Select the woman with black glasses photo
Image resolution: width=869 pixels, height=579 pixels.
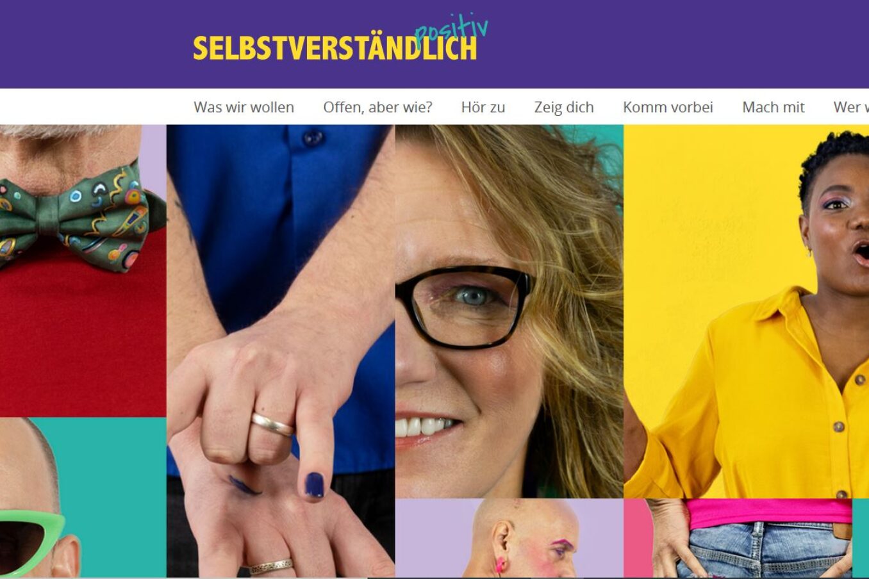(x=509, y=311)
